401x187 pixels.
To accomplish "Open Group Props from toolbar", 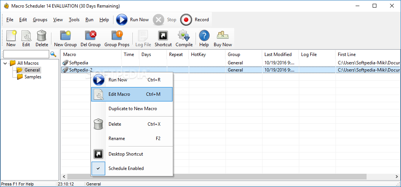I will coord(117,39).
